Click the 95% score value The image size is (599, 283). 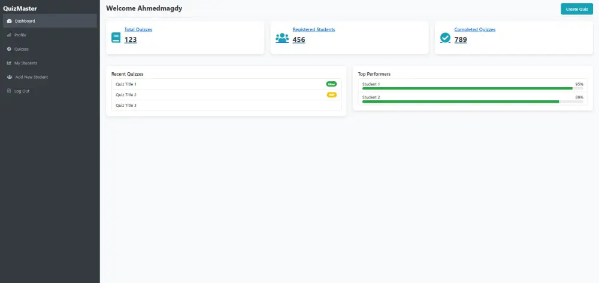579,84
